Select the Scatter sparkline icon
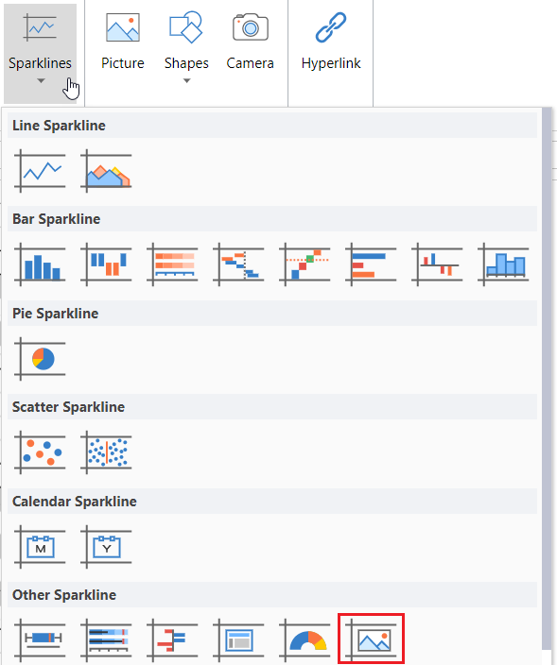This screenshot has width=557, height=665. 40,452
